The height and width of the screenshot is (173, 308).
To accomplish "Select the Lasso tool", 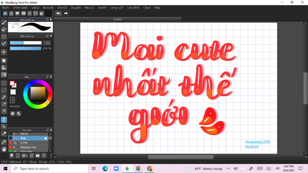I will coord(4,90).
